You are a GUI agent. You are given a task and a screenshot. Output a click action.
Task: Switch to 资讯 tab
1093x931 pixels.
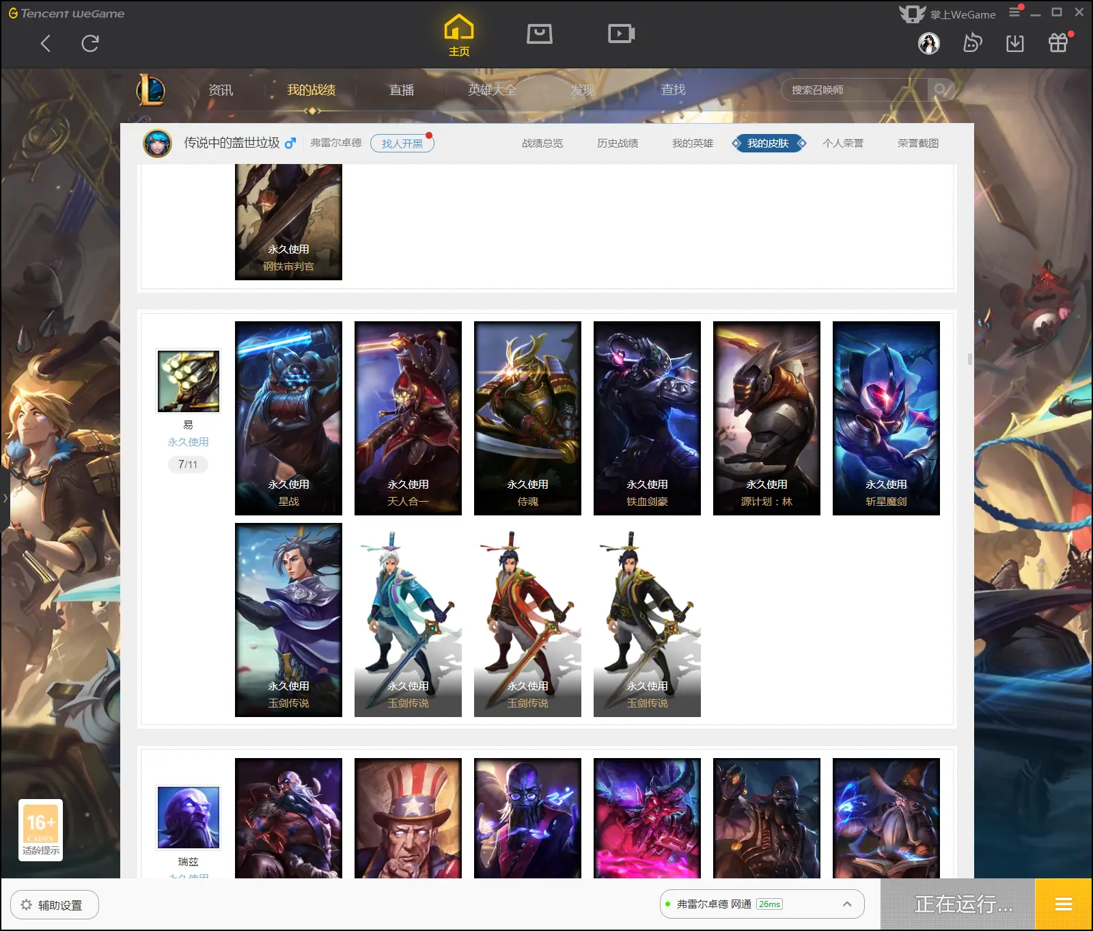point(221,90)
